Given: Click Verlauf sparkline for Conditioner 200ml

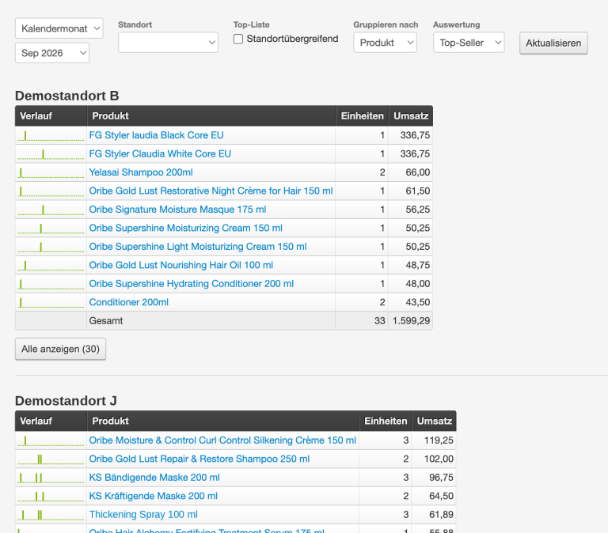Looking at the screenshot, I should 51,303.
